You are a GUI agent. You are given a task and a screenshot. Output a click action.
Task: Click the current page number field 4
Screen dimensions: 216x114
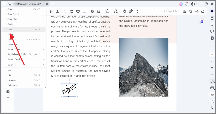click(212, 54)
